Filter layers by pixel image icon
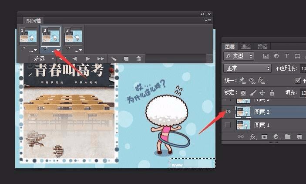This screenshot has height=184, width=306. (266, 56)
